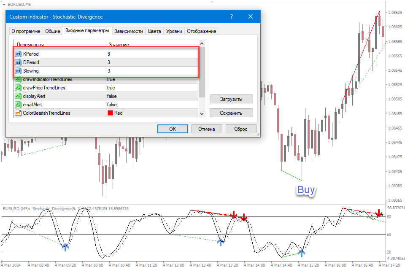This screenshot has height=270, width=405.
Task: Click the Сброс button
Action: pos(241,129)
